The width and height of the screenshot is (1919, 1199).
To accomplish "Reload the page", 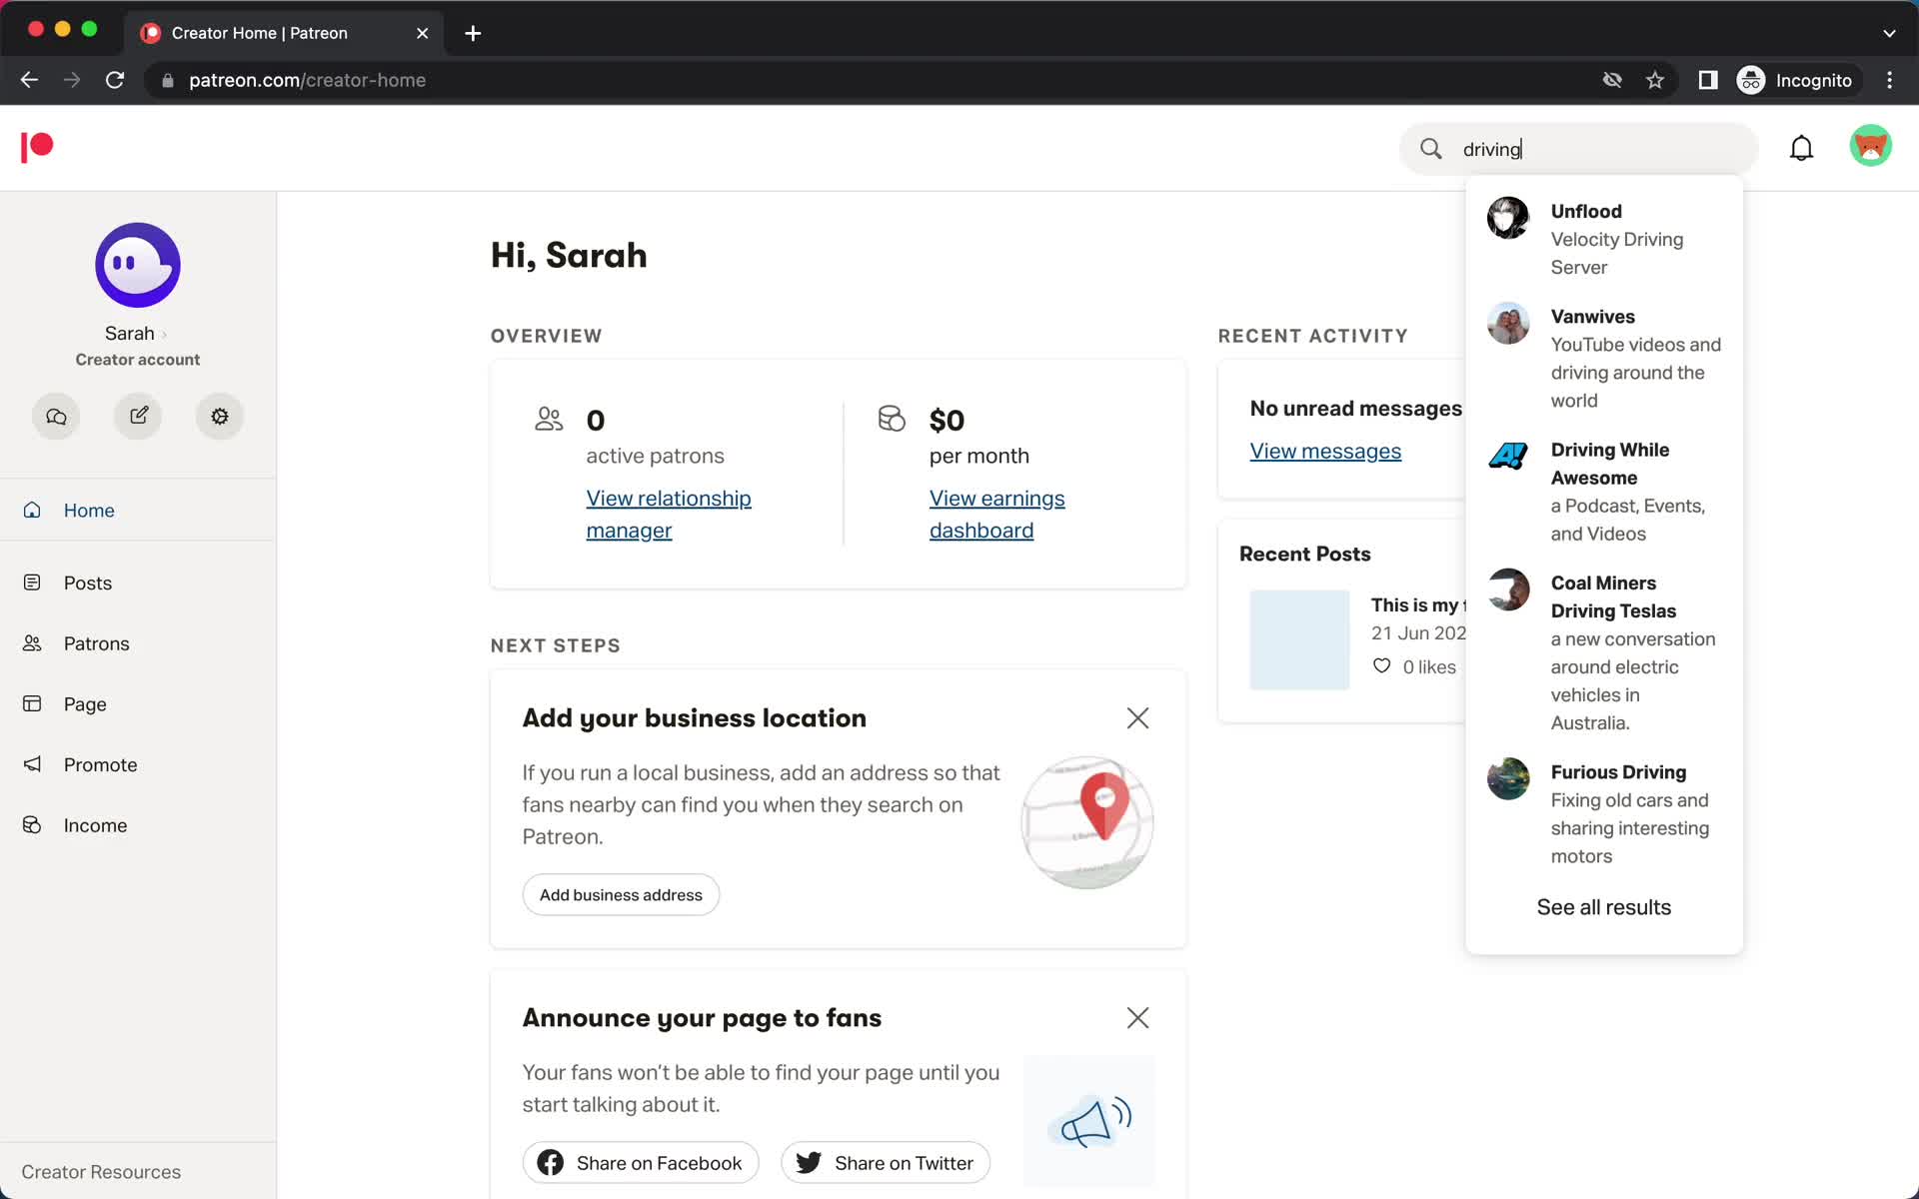I will (115, 80).
